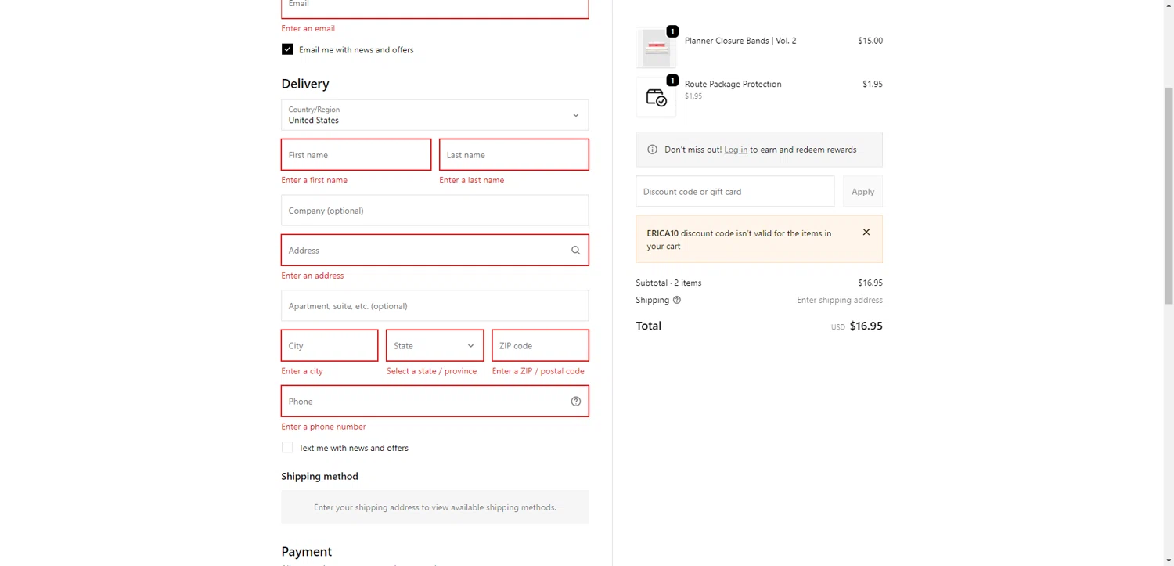Click the phone field help icon
This screenshot has height=566, width=1174.
click(576, 402)
